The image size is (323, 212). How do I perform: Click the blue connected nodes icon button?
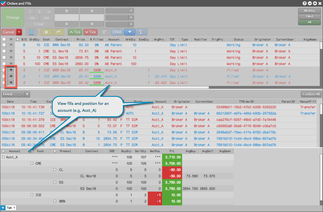[x=141, y=32]
